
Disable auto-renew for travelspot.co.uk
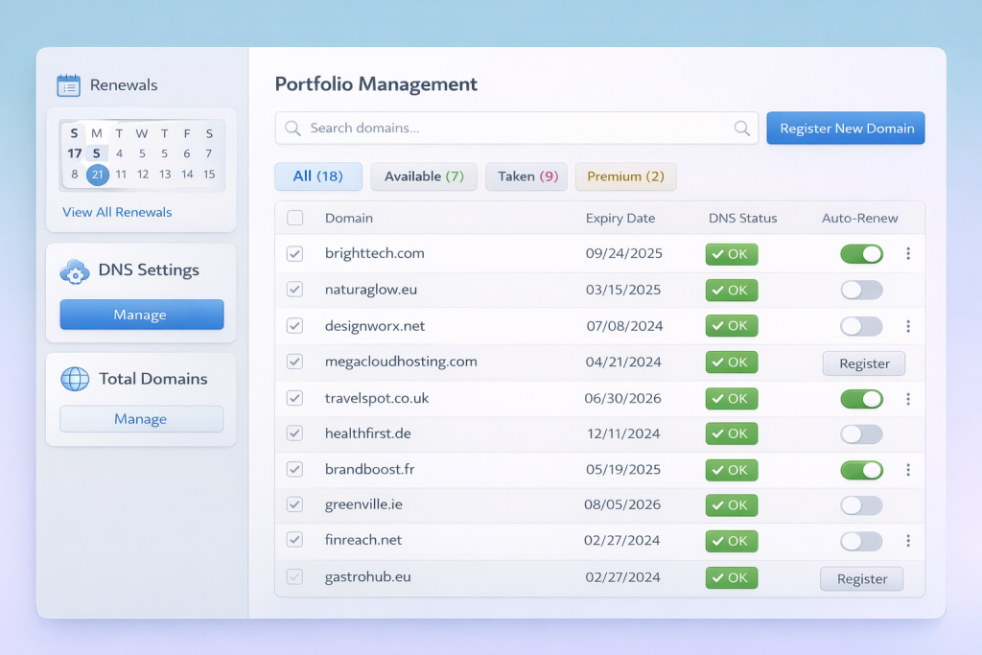[x=862, y=399]
